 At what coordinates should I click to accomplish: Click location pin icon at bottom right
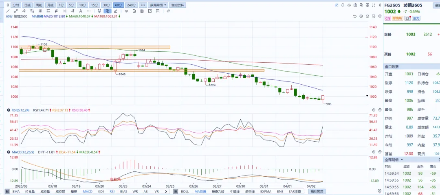380,191
